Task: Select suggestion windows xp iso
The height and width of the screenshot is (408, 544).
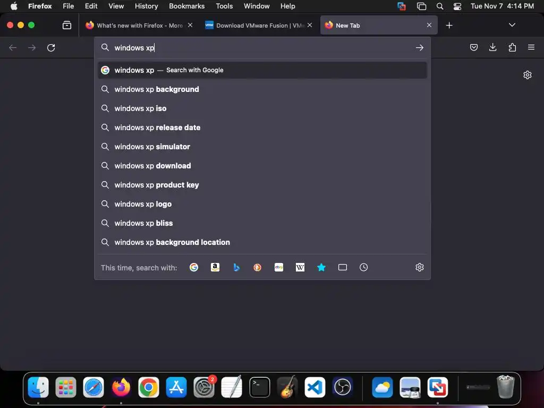Action: click(262, 108)
